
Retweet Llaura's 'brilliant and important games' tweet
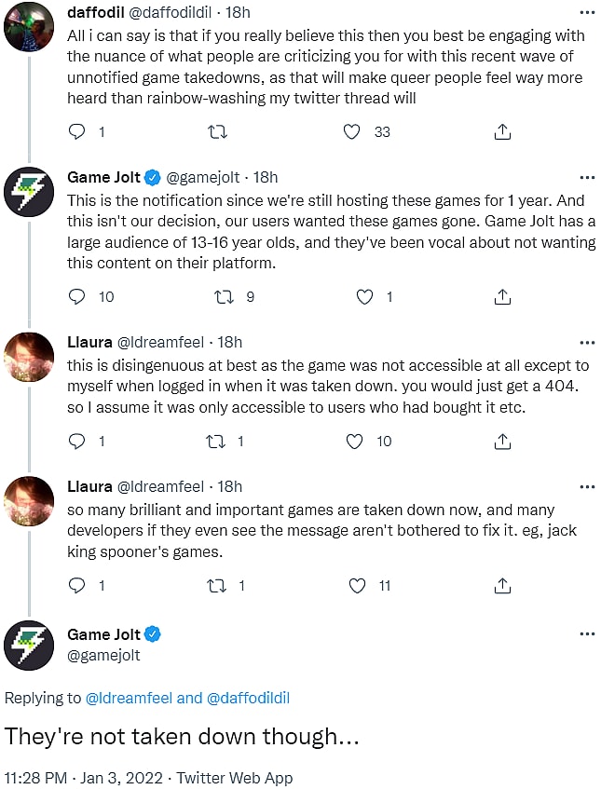pos(216,586)
